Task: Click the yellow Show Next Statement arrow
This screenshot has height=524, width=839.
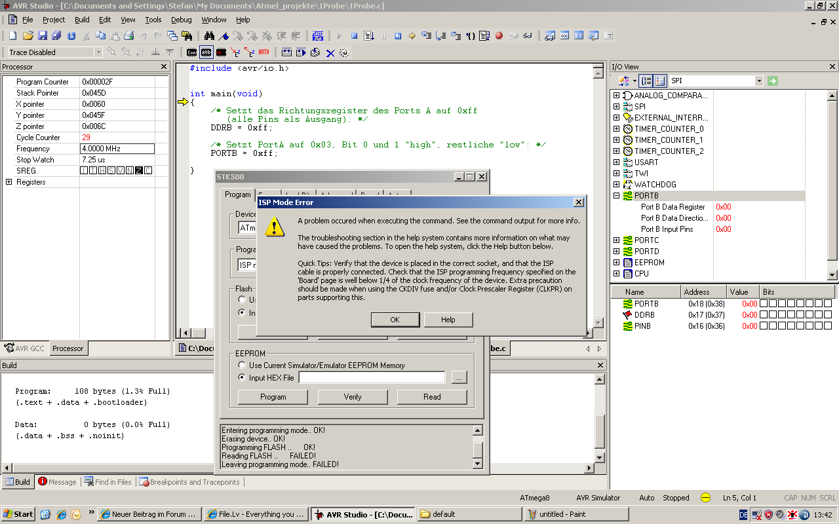Action: (412, 36)
